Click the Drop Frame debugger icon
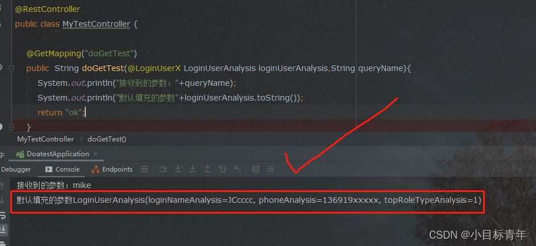This screenshot has height=246, width=536. [222, 169]
